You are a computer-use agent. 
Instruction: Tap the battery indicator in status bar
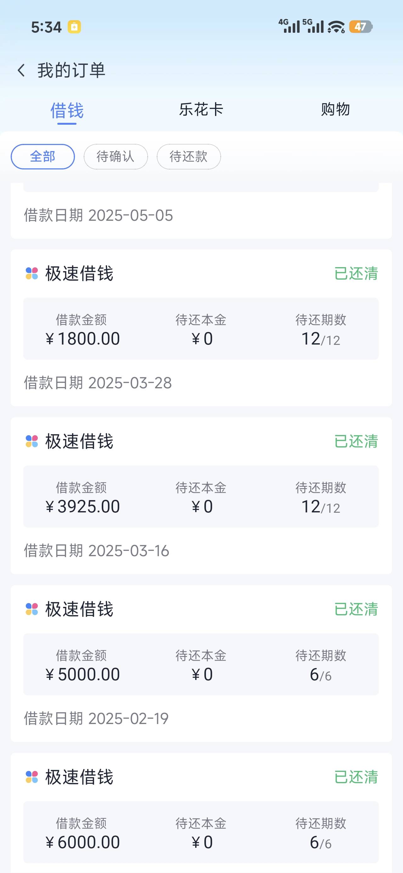360,27
